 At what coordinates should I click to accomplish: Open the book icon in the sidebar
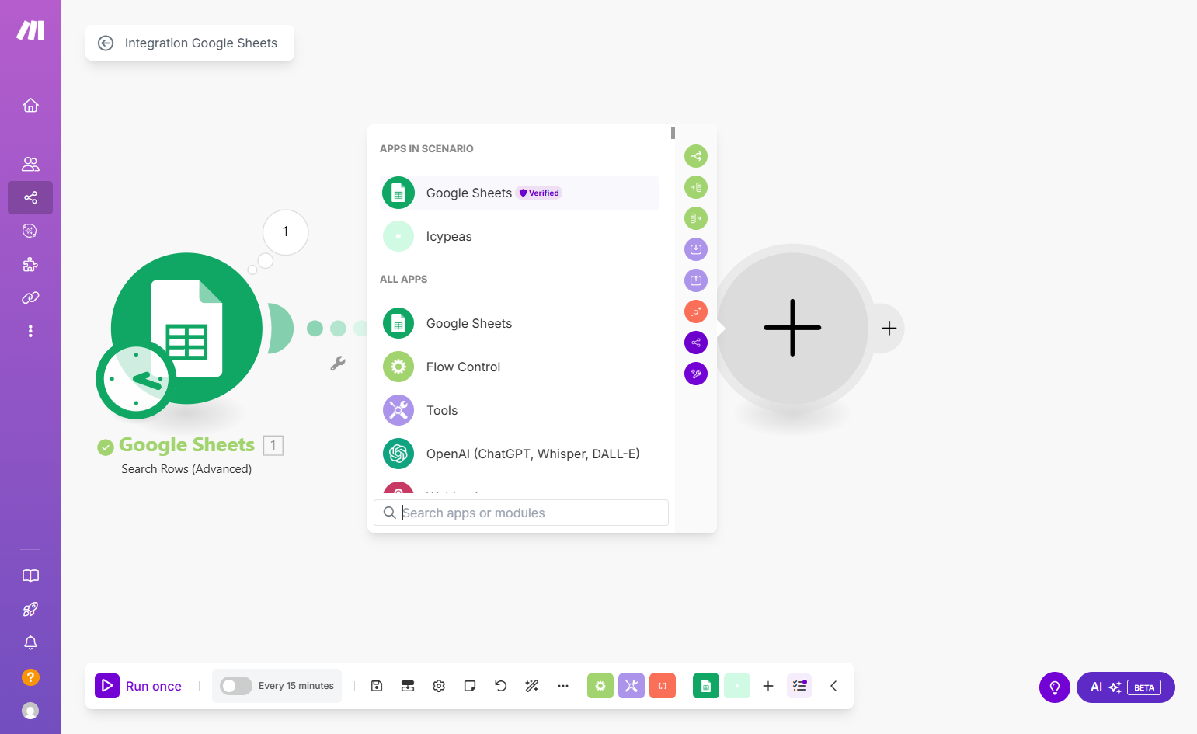click(x=30, y=576)
